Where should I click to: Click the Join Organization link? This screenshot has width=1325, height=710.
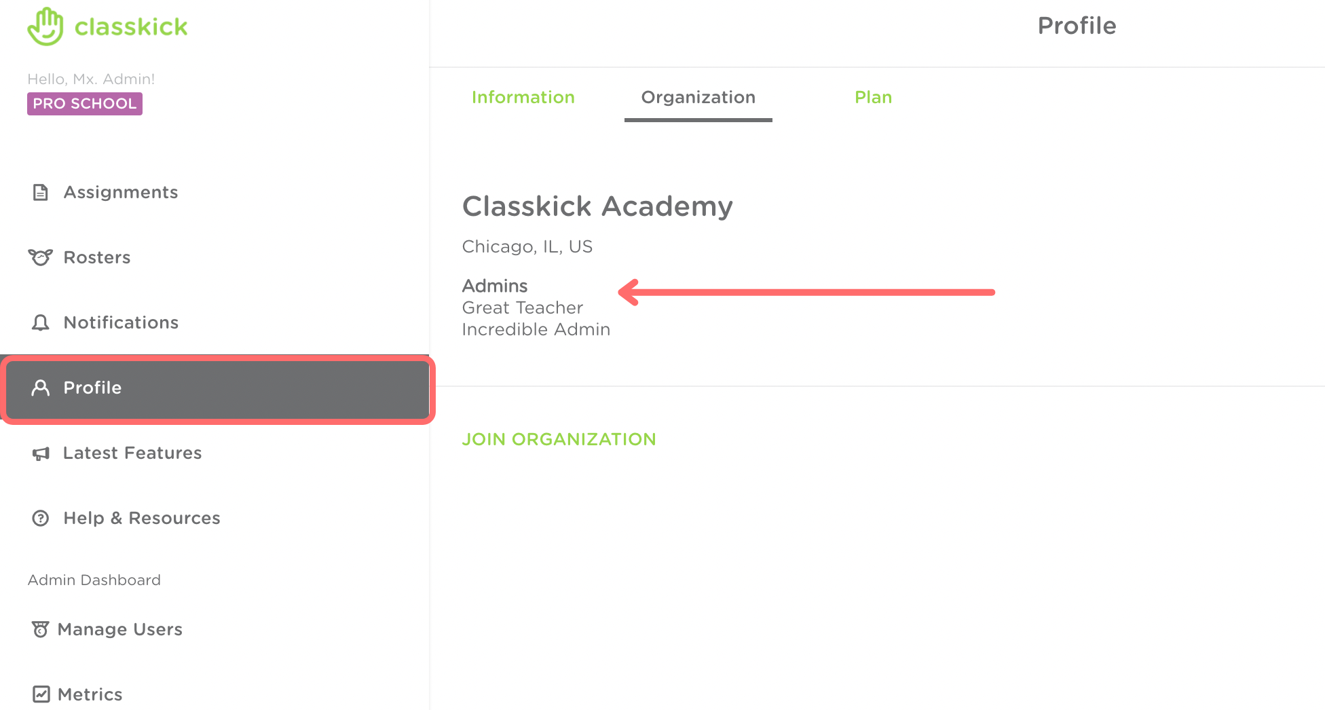[559, 439]
